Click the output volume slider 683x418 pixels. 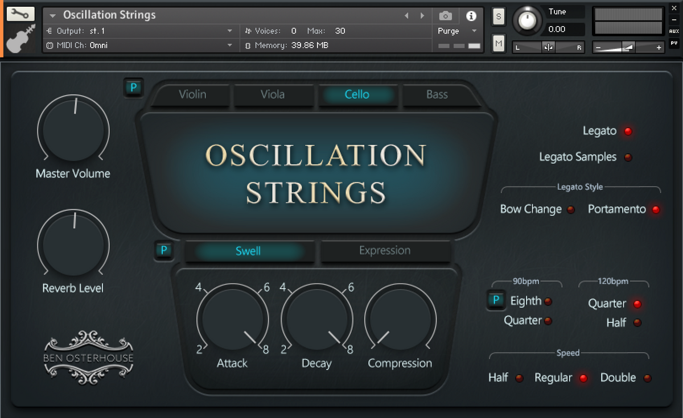click(x=628, y=48)
